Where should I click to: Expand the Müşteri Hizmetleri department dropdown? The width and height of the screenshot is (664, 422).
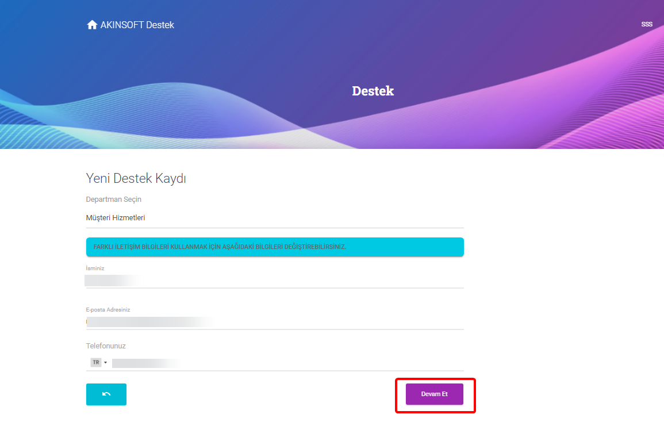(275, 218)
